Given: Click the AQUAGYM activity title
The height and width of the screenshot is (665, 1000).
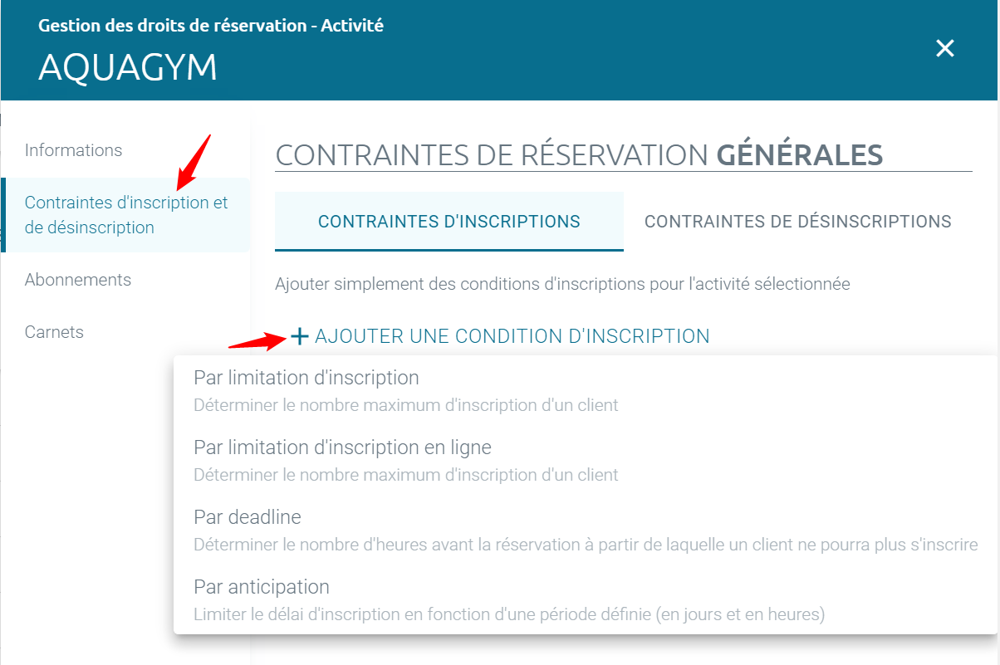Looking at the screenshot, I should [128, 67].
